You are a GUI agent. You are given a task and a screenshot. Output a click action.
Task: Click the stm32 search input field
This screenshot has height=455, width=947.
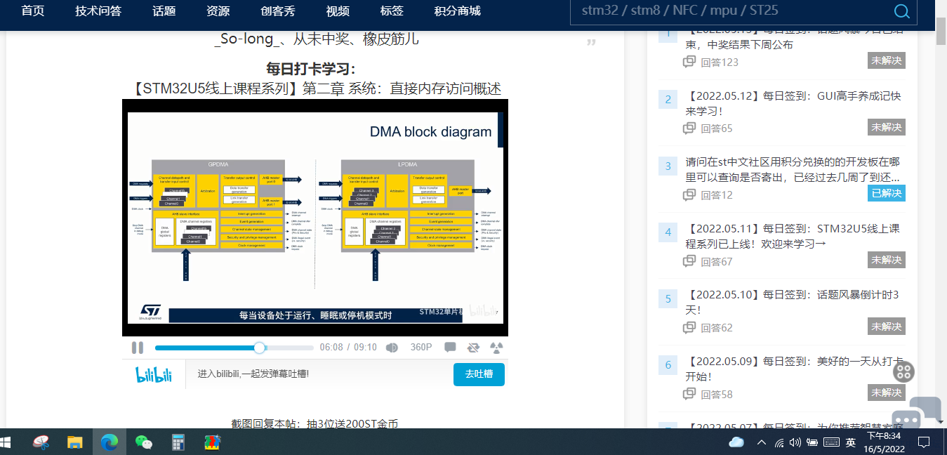(723, 11)
